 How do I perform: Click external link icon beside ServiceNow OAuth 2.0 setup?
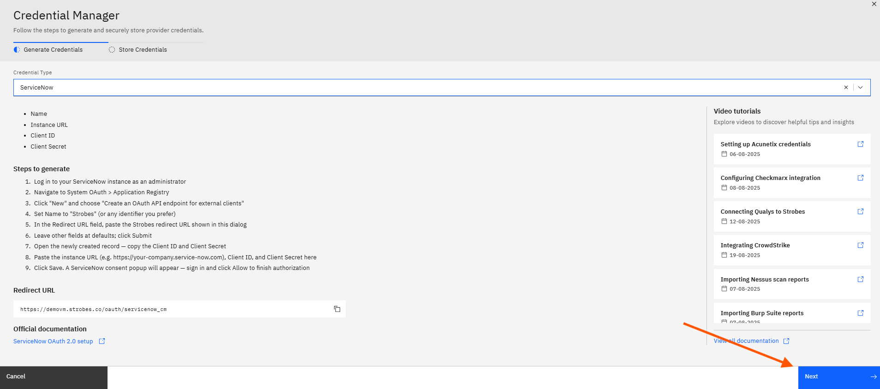(x=102, y=341)
